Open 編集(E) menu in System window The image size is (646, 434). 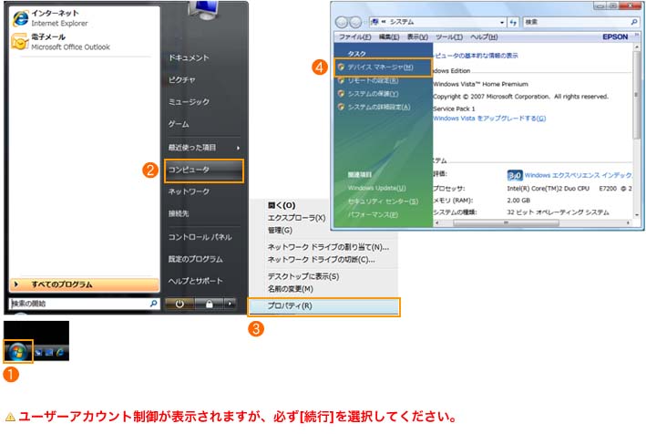coord(389,37)
